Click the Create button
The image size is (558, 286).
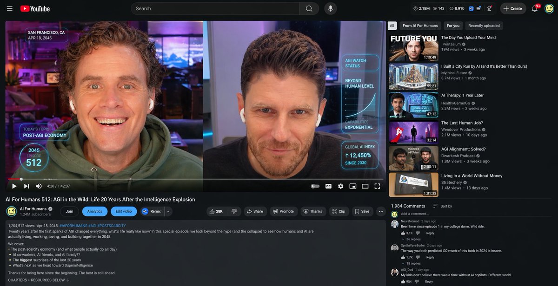tap(513, 8)
